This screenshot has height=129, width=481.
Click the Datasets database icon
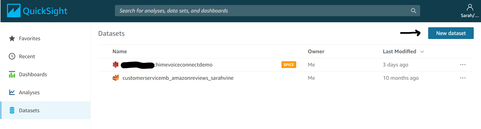(12, 110)
